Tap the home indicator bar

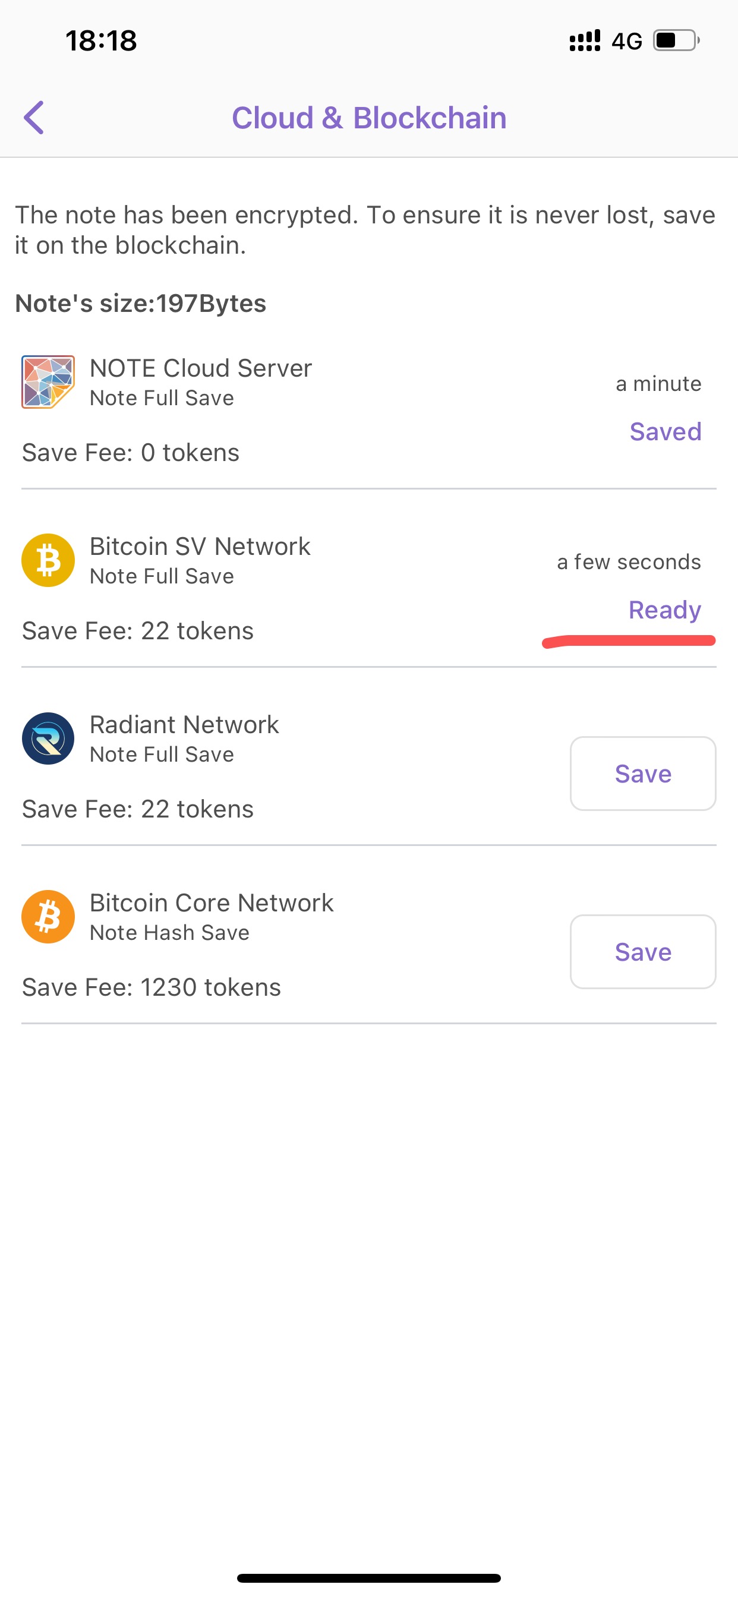pos(369,1578)
